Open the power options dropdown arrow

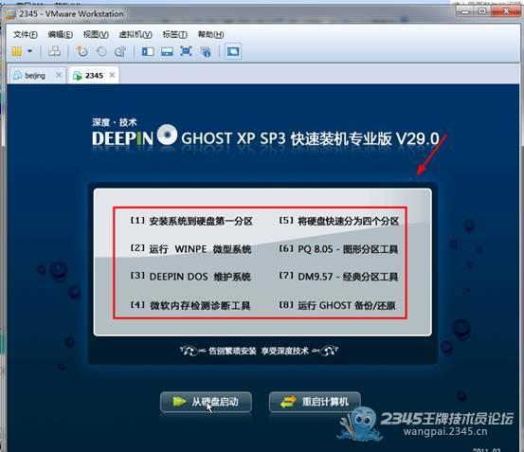pyautogui.click(x=29, y=51)
